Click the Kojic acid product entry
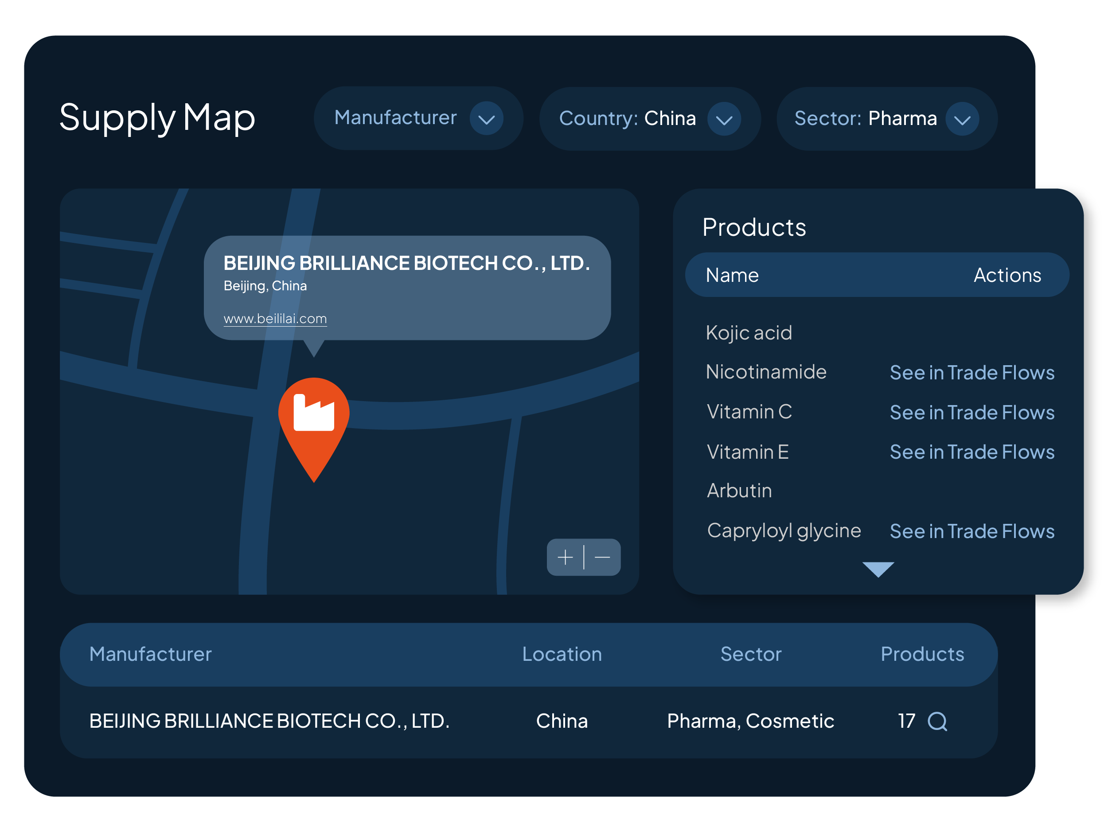This screenshot has width=1108, height=831. click(749, 333)
